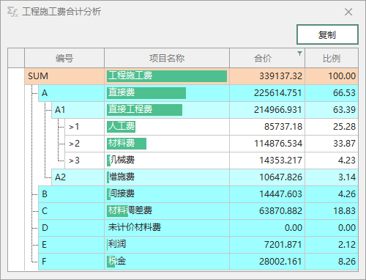Click the 33.87 ratio cell
Screen dimensions: 366x280
tap(332, 144)
